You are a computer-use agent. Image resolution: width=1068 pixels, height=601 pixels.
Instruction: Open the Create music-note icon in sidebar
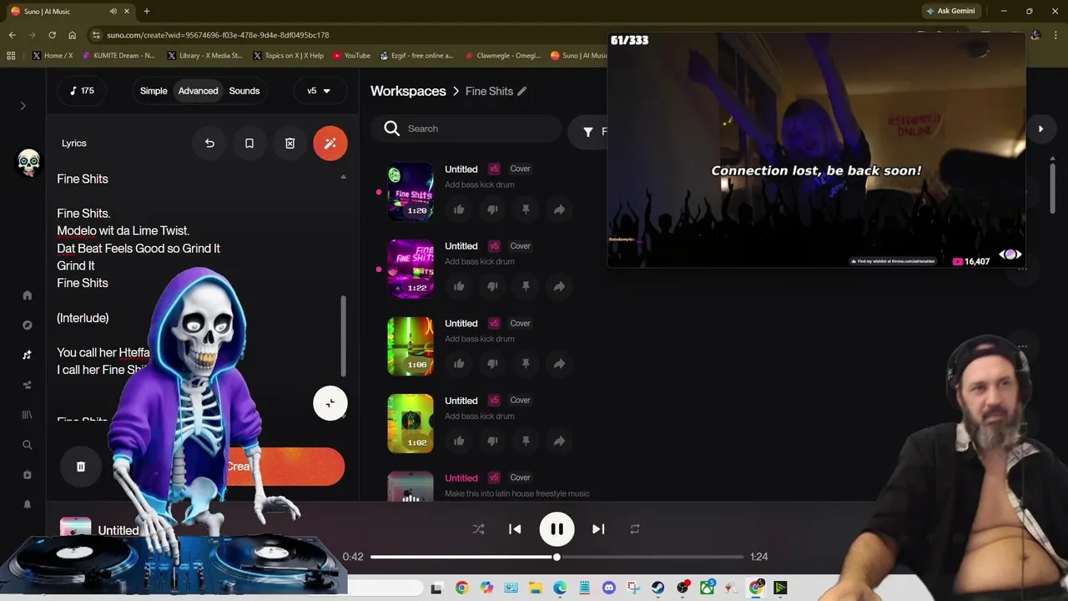27,355
